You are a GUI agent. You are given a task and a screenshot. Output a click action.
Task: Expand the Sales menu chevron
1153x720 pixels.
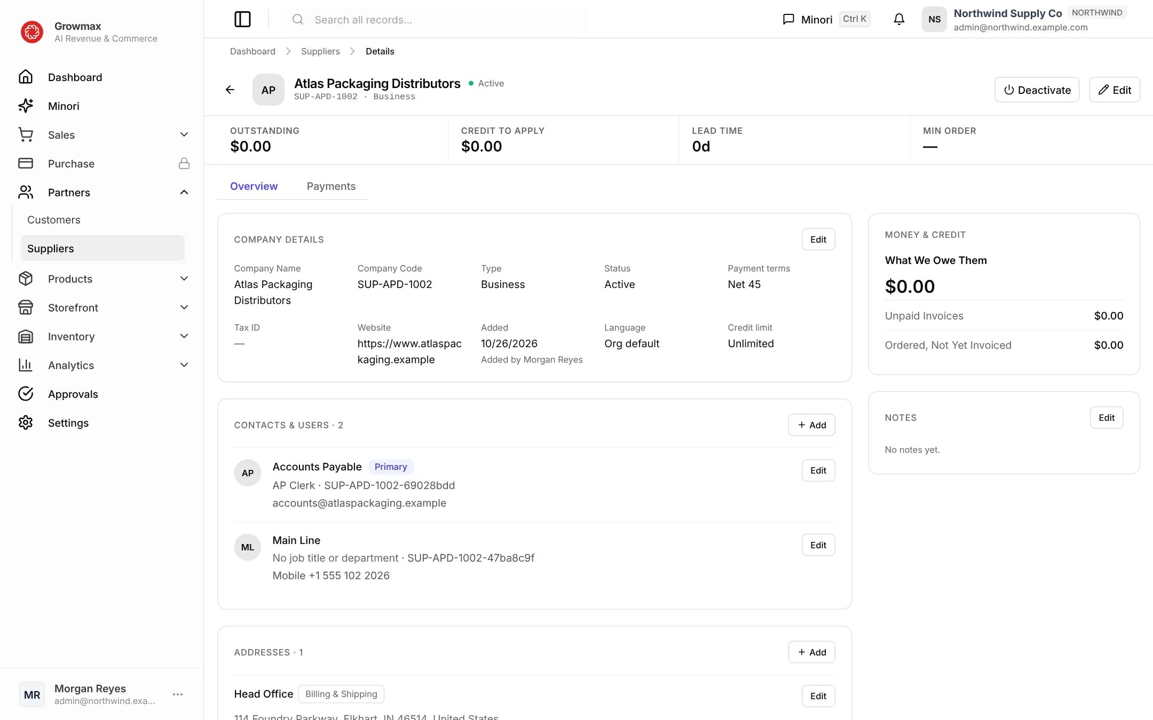tap(184, 134)
